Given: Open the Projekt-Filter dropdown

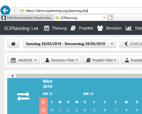Looking at the screenshot, I should pyautogui.click(x=101, y=60).
